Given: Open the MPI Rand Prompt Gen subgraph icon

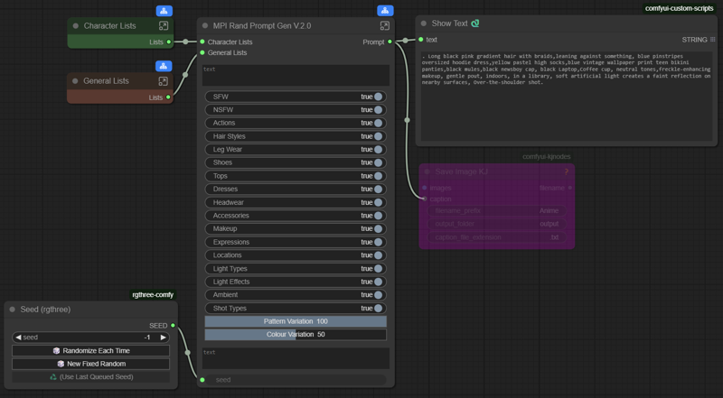Looking at the screenshot, I should click(x=385, y=26).
